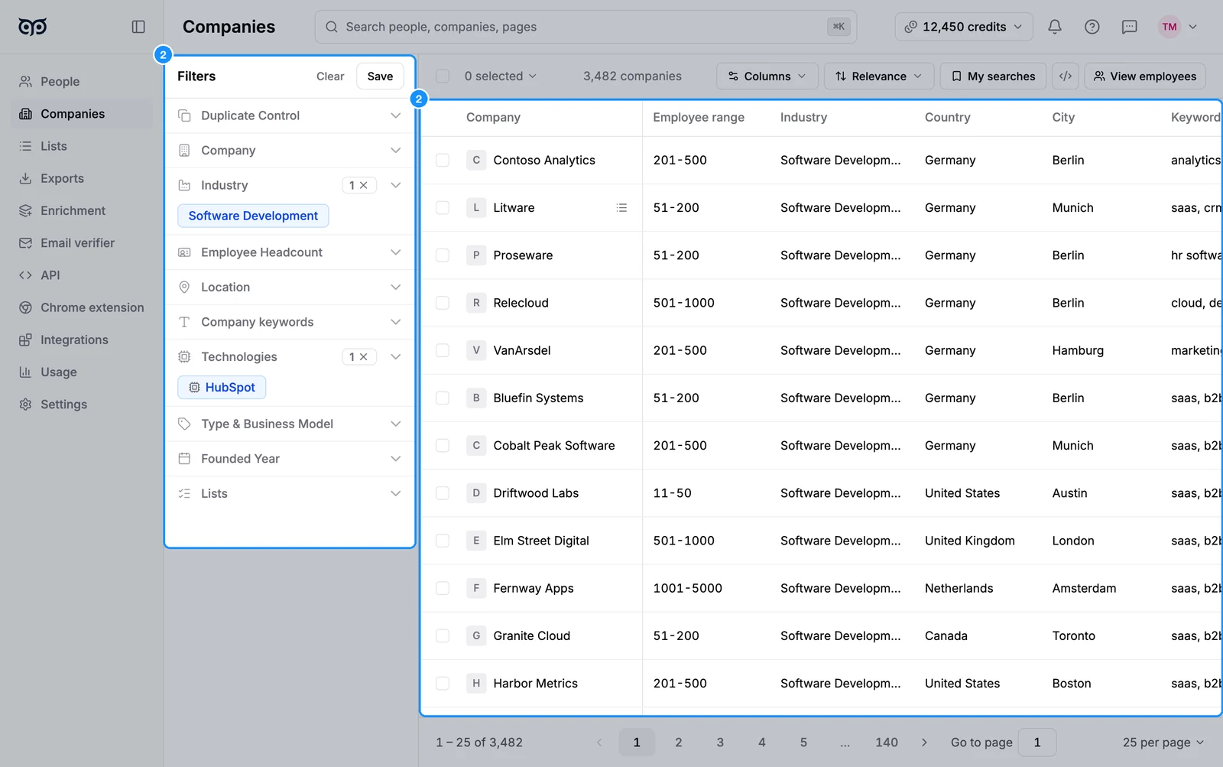Open the help question mark icon

[x=1092, y=27]
